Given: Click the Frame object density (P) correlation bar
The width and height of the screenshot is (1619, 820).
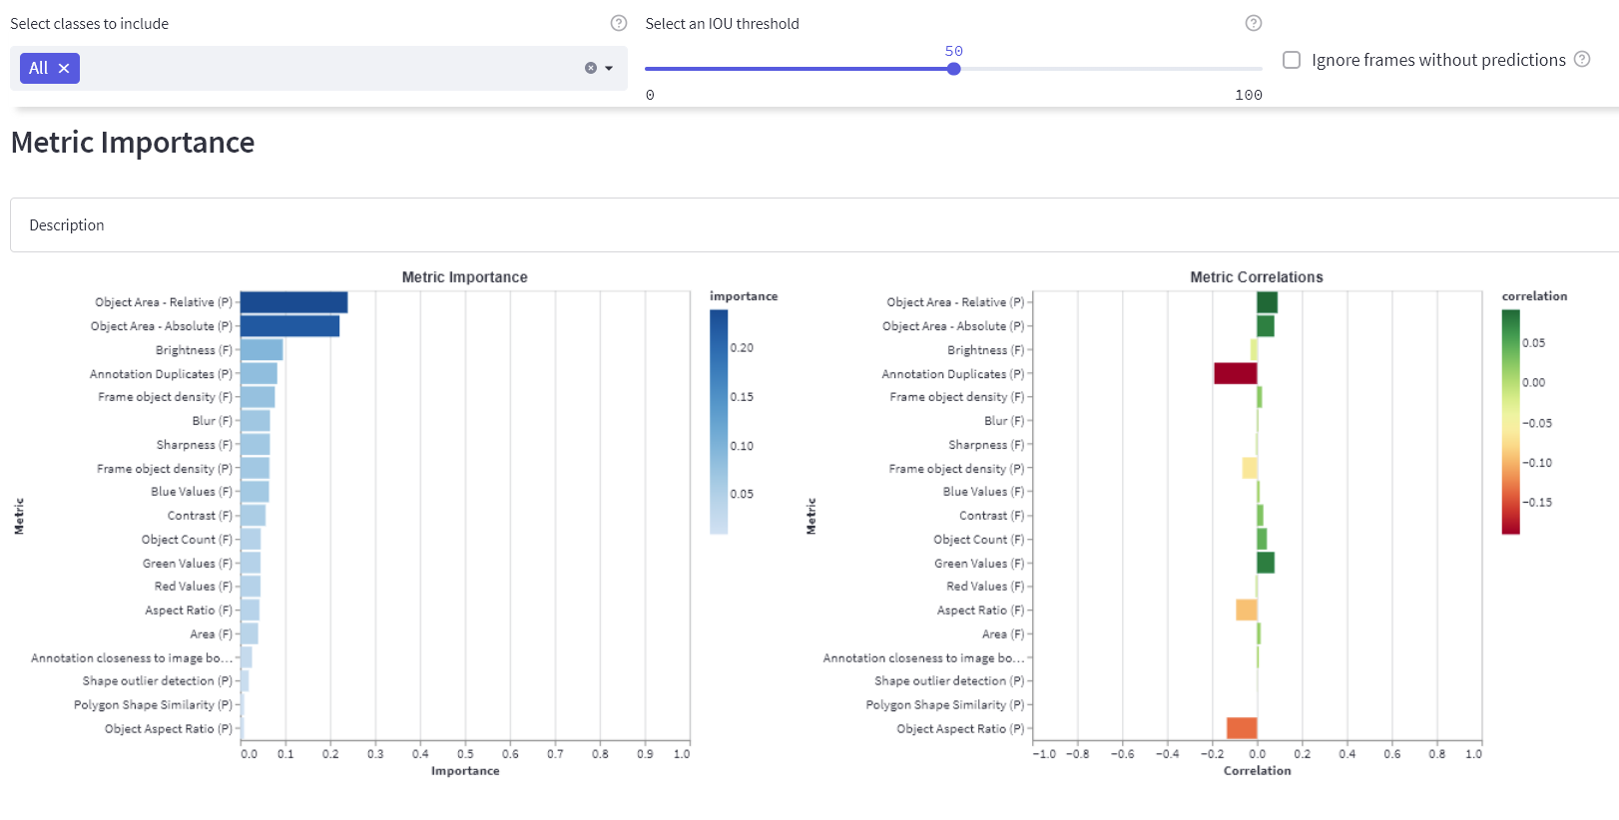Looking at the screenshot, I should tap(1250, 468).
